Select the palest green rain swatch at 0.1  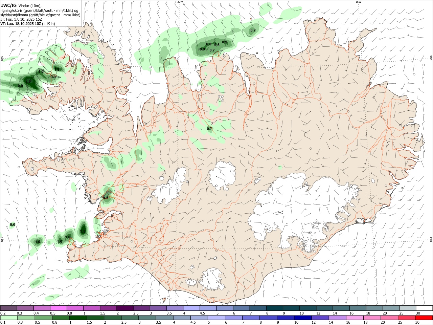pos(9,318)
